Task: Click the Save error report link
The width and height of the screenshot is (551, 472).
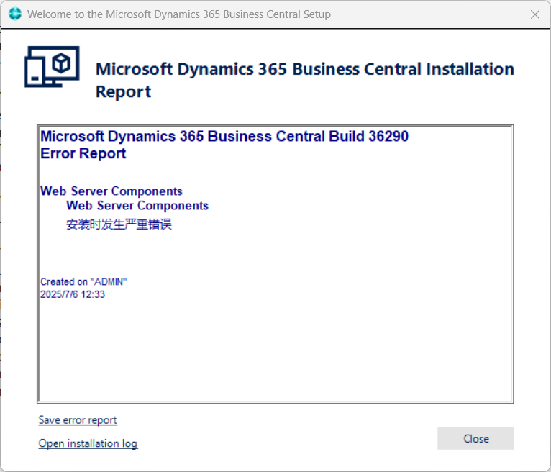Action: (78, 420)
